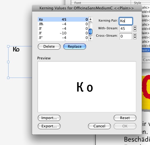The height and width of the screenshot is (145, 150).
Task: Increase Cross-Stream using up stepper arrow
Action: 135,35
